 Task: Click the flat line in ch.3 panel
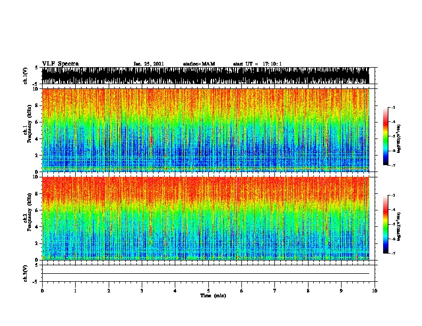point(205,274)
